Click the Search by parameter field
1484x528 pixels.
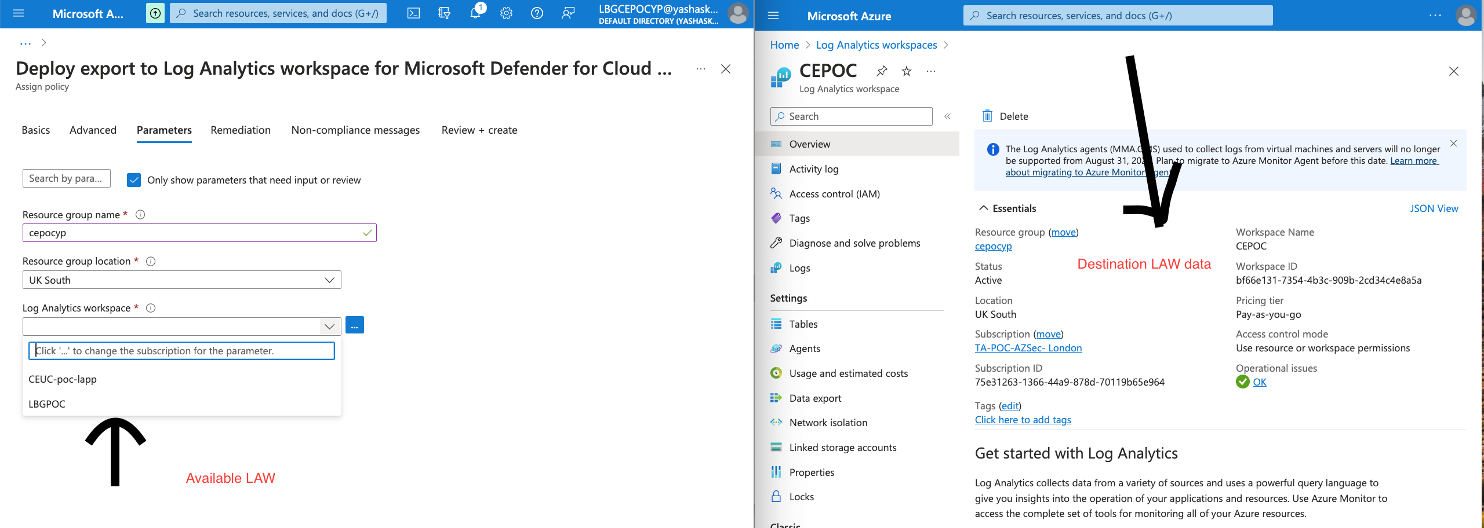(x=67, y=178)
